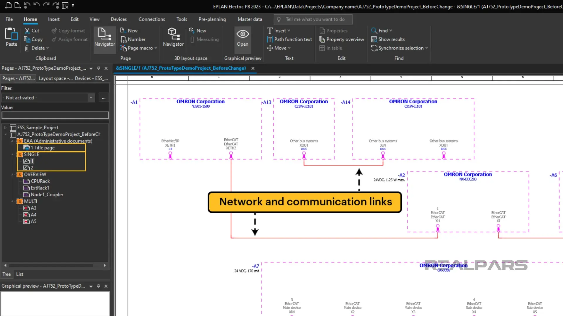Switch to the Master data ribbon tab
The height and width of the screenshot is (316, 563).
(x=250, y=19)
